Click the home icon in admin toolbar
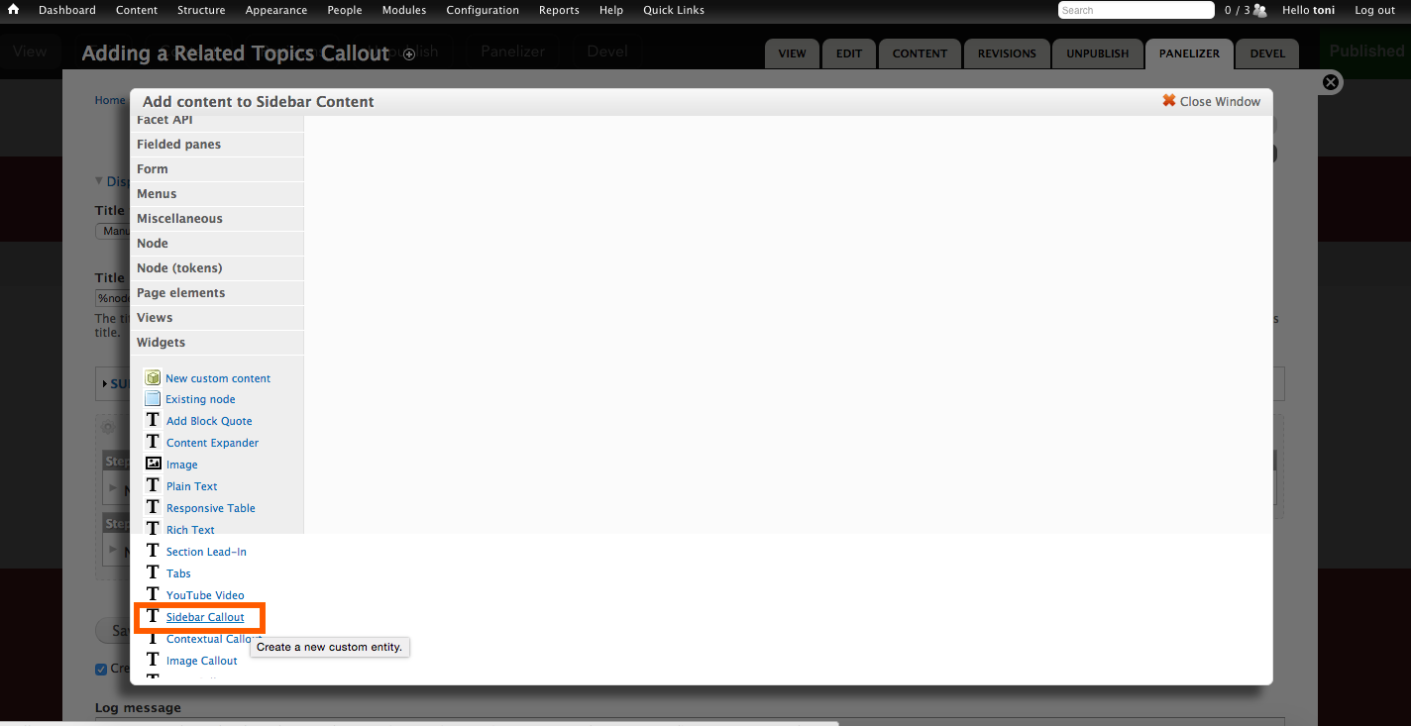The width and height of the screenshot is (1411, 726). point(13,10)
